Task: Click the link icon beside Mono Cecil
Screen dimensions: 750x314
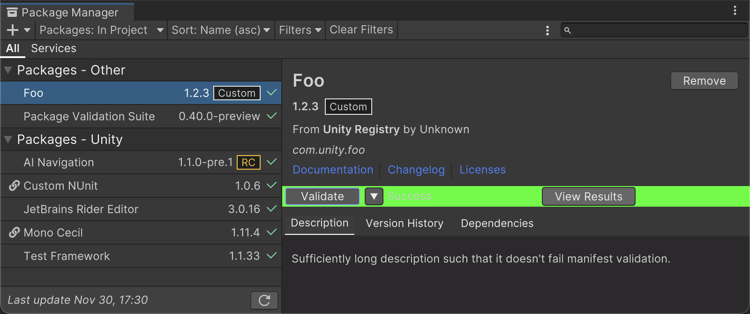Action: 14,232
